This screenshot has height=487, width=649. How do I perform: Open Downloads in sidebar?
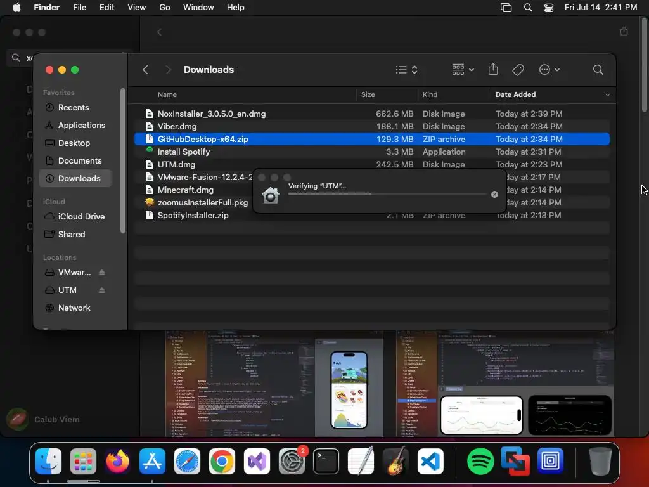point(75,178)
